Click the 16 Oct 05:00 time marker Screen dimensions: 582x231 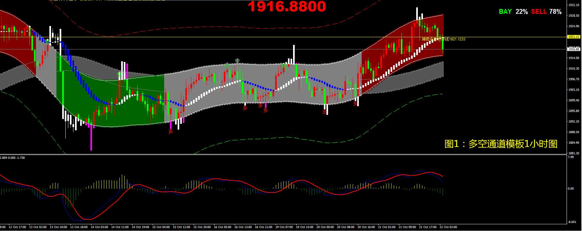coord(223,227)
